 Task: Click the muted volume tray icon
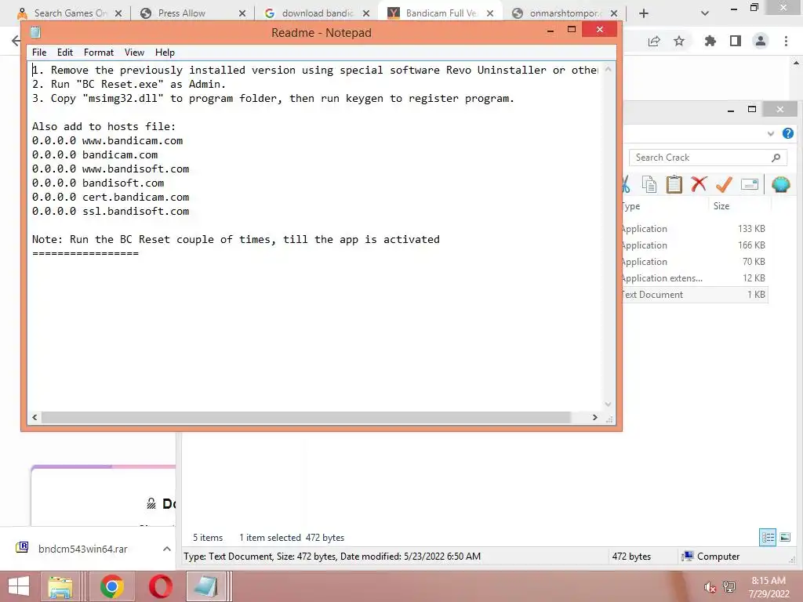[x=709, y=586]
